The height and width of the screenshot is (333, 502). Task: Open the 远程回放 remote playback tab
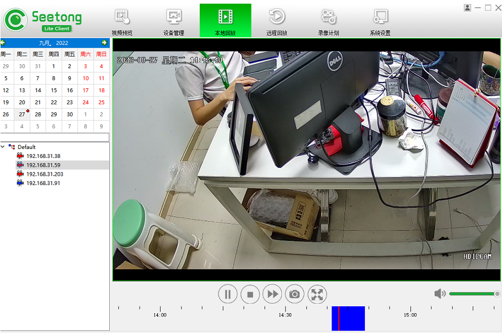pyautogui.click(x=277, y=21)
